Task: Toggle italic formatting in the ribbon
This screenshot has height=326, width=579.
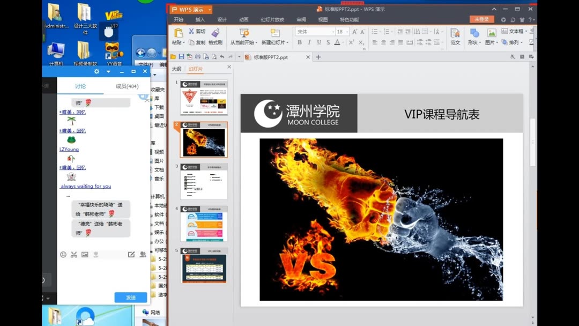Action: (x=309, y=42)
